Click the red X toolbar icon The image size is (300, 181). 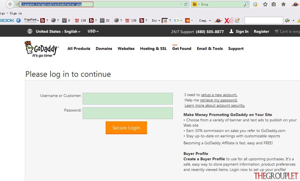229,20
